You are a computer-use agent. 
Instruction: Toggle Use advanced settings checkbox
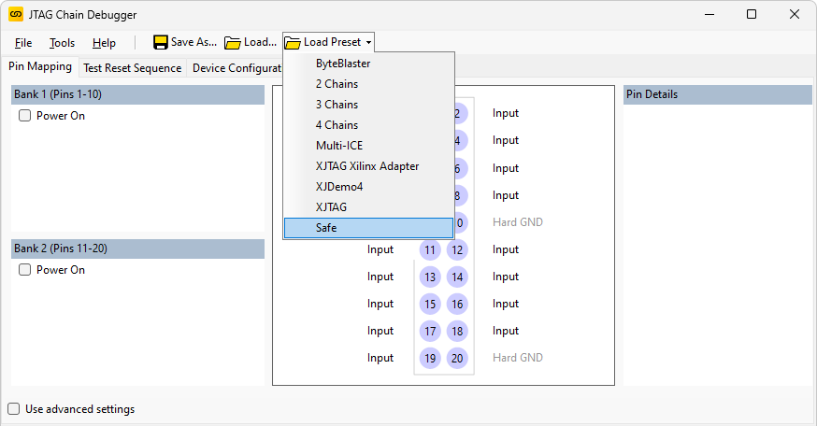[14, 409]
